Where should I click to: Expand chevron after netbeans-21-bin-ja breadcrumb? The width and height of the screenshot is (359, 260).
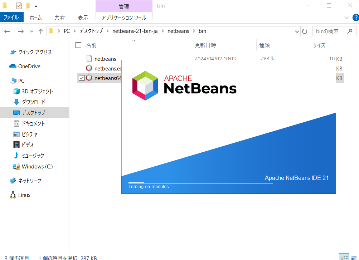[163, 31]
